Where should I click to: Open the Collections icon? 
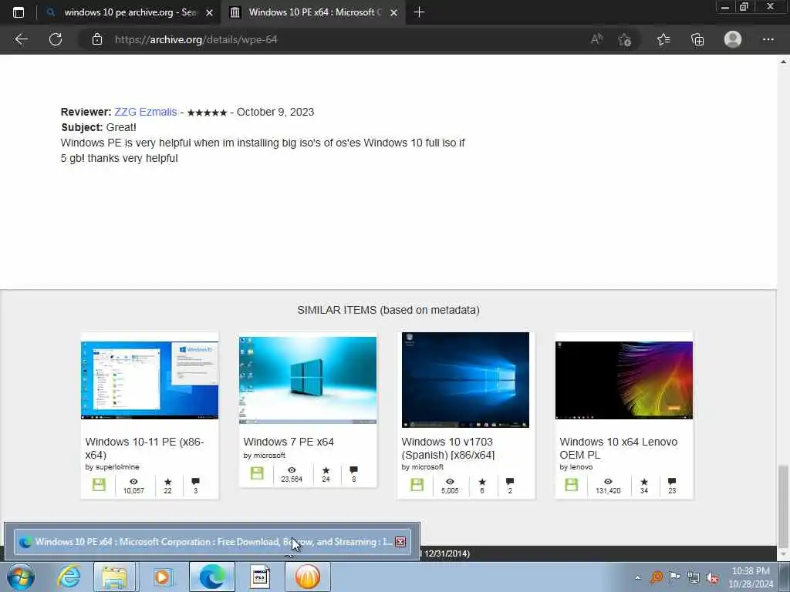click(x=697, y=39)
